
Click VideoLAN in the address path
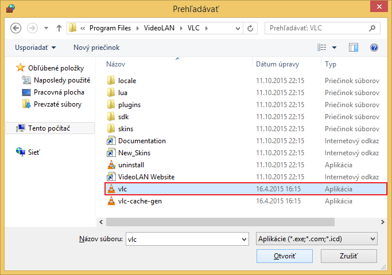click(x=159, y=28)
